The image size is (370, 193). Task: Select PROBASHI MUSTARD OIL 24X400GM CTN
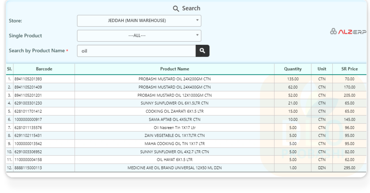175,87
